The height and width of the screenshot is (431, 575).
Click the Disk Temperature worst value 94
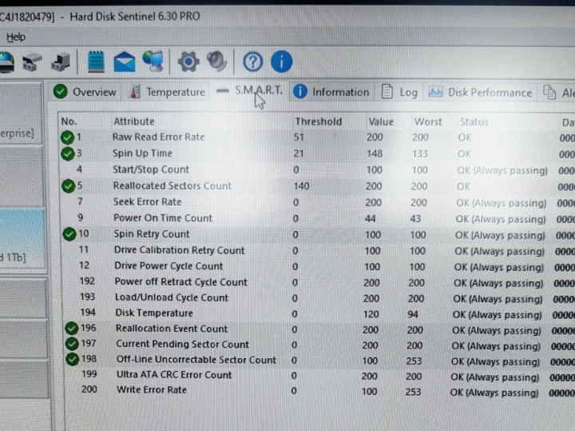pos(413,314)
